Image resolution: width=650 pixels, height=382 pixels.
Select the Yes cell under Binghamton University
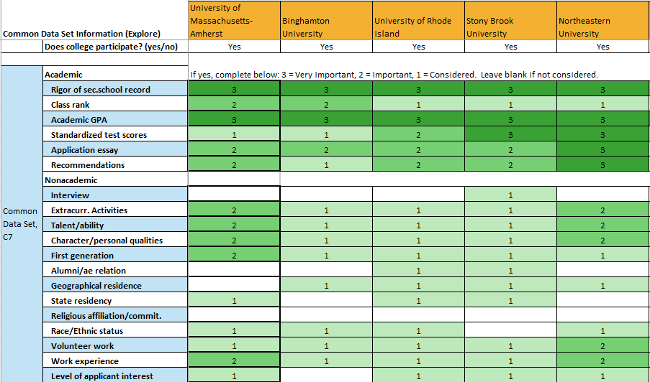click(326, 47)
